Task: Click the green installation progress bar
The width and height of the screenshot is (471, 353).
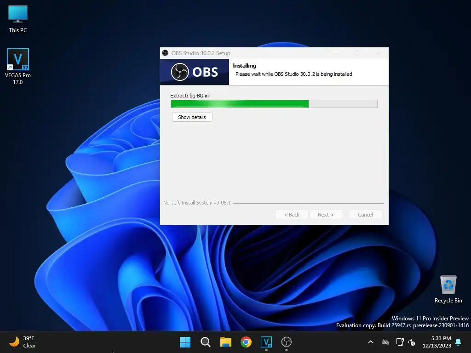Action: click(x=274, y=104)
